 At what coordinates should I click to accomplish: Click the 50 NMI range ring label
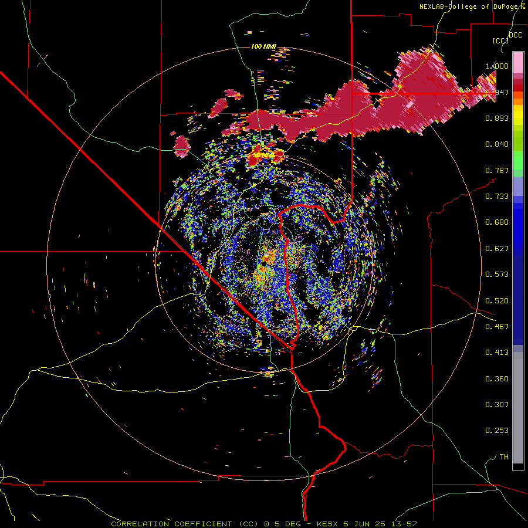click(x=263, y=155)
